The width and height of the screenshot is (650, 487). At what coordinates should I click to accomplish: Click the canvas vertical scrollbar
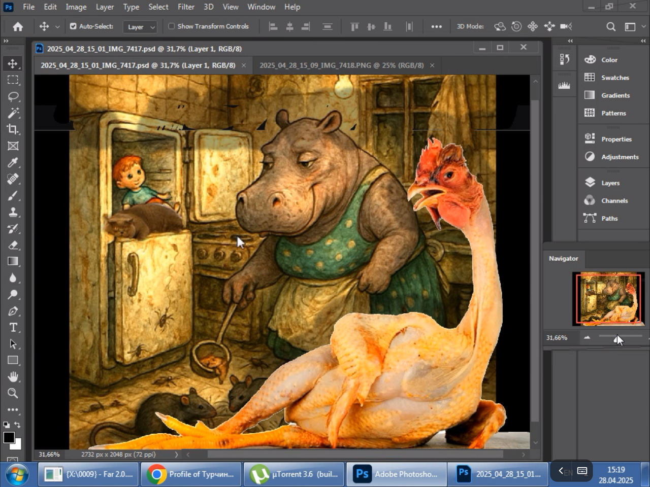tap(535, 261)
